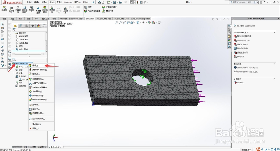The width and height of the screenshot is (280, 151).
Task: Click the 新算例 study icon
Action: pyautogui.click(x=4, y=9)
